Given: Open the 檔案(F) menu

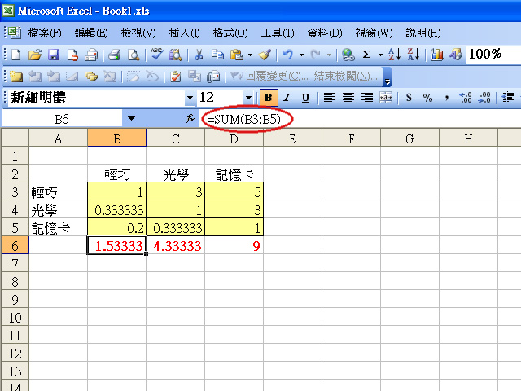Looking at the screenshot, I should click(x=45, y=33).
